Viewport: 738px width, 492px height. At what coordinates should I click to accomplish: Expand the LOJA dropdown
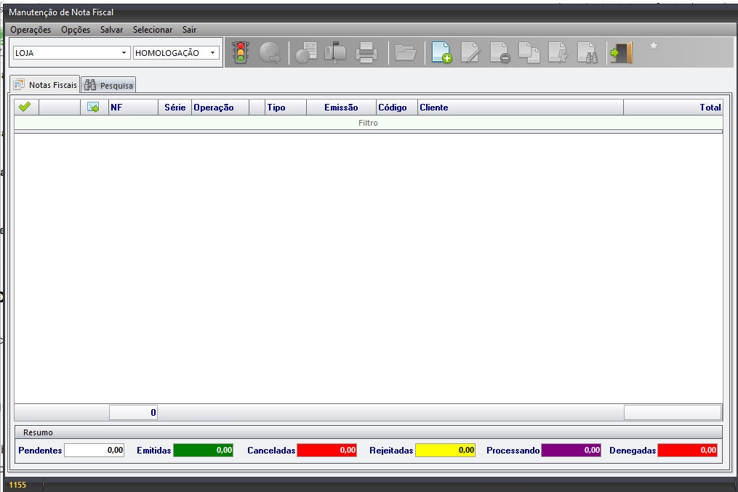(124, 53)
